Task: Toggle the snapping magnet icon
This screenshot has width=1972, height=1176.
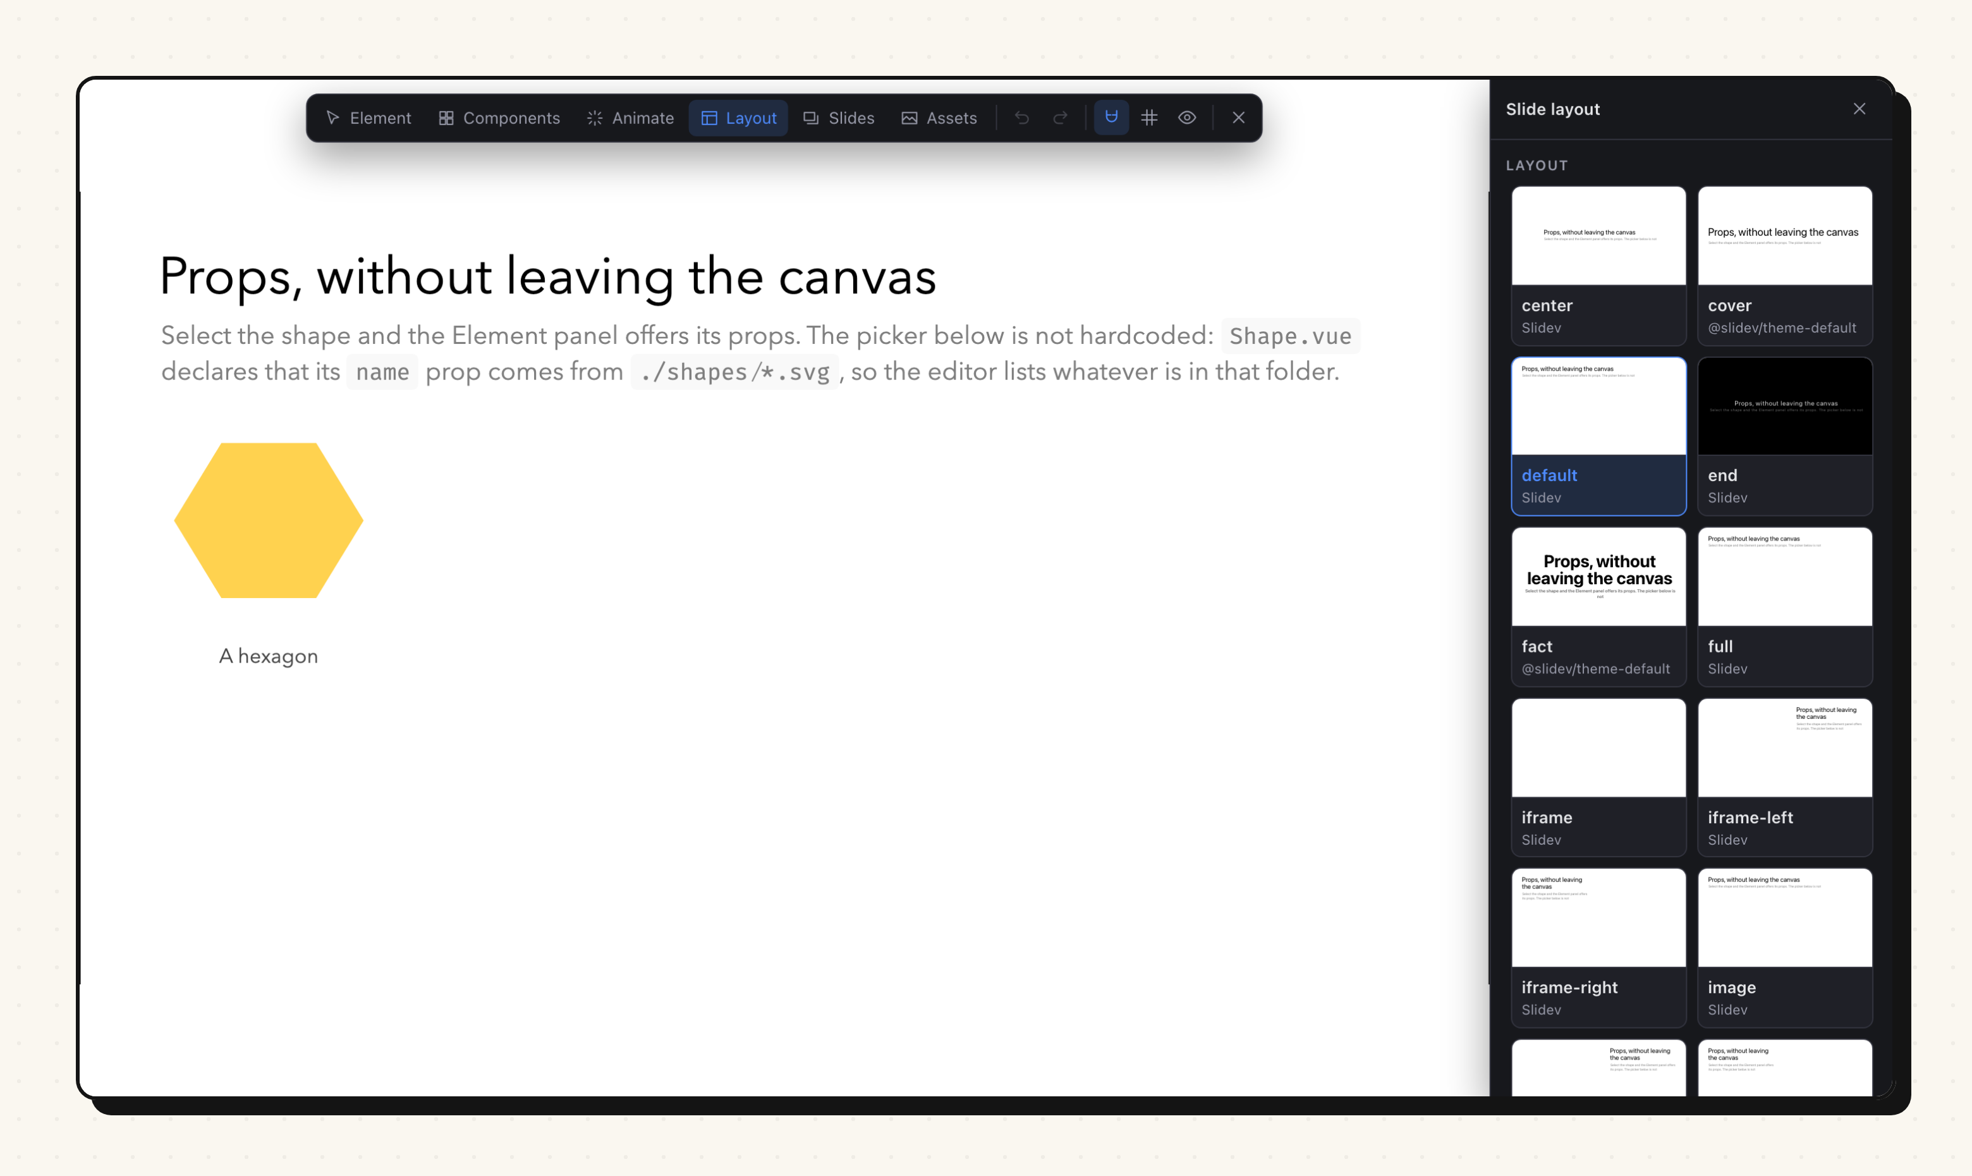Action: pyautogui.click(x=1111, y=117)
